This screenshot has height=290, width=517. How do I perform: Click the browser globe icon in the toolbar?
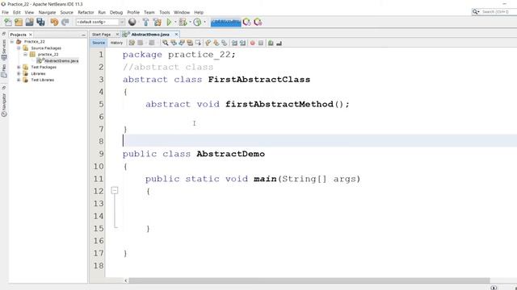(x=132, y=22)
